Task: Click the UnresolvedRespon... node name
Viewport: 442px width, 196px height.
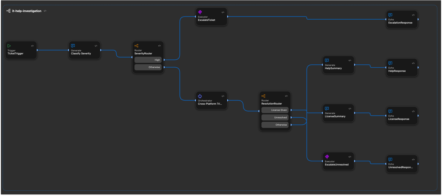Action: (x=401, y=167)
